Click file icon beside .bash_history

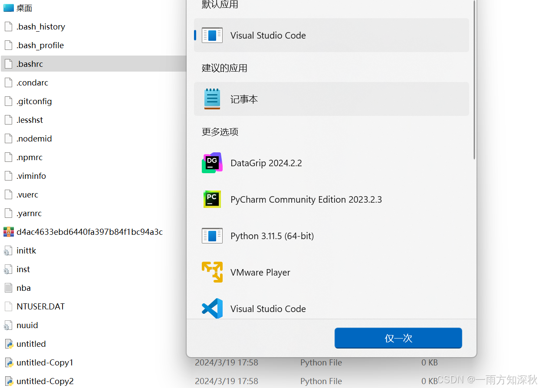[x=8, y=26]
